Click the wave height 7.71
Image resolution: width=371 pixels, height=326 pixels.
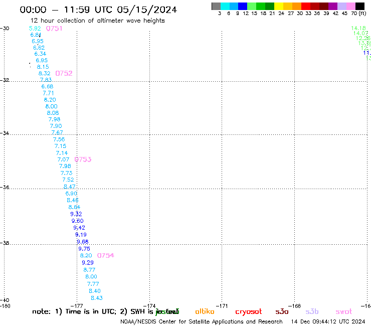[x=48, y=93]
